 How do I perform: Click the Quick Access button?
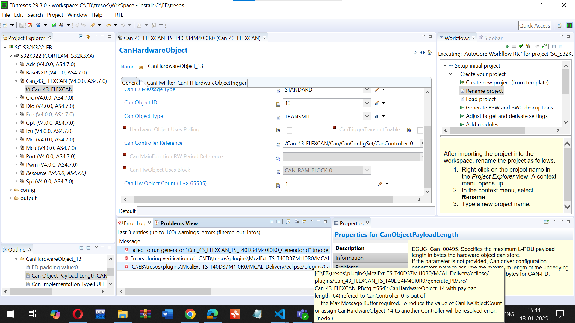(x=535, y=25)
